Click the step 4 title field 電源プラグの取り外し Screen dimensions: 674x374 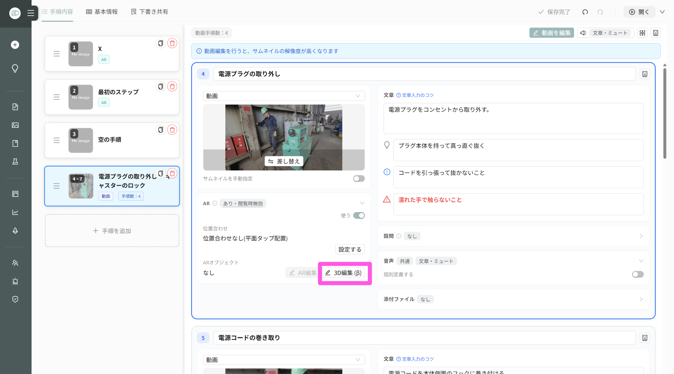point(424,74)
